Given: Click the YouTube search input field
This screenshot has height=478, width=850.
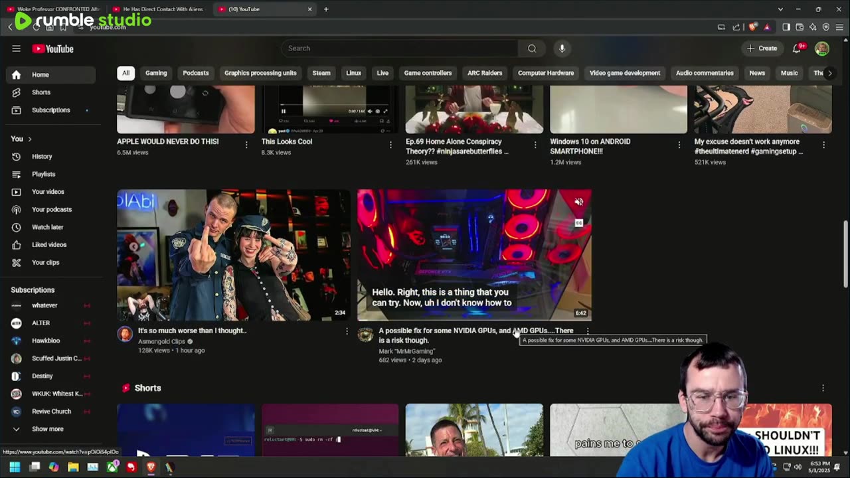Looking at the screenshot, I should 400,48.
